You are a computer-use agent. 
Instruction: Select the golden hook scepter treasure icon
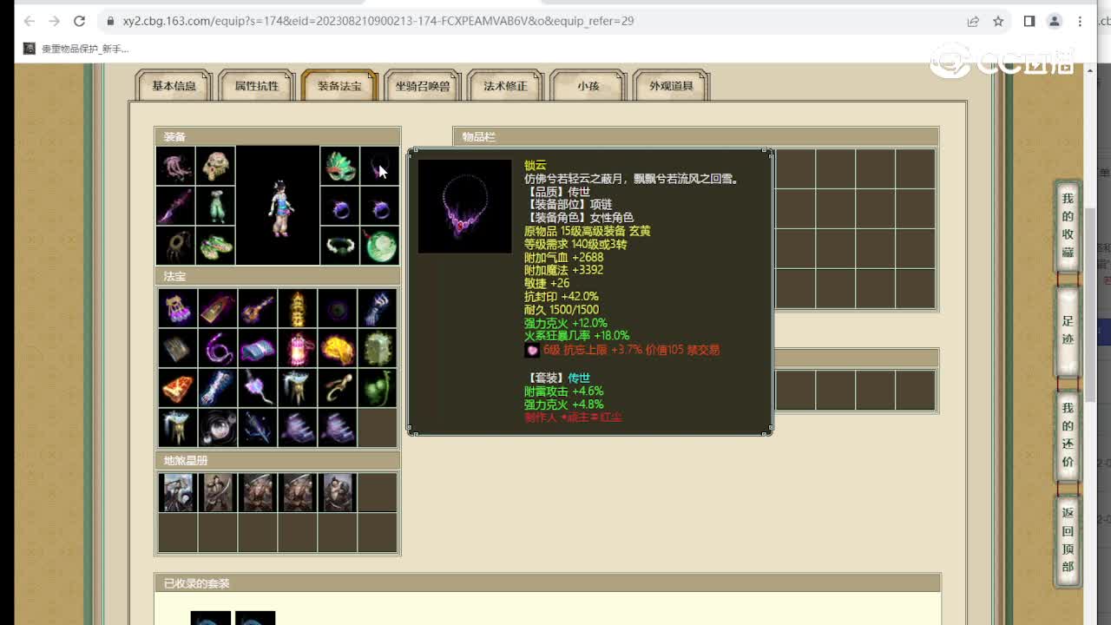click(338, 388)
